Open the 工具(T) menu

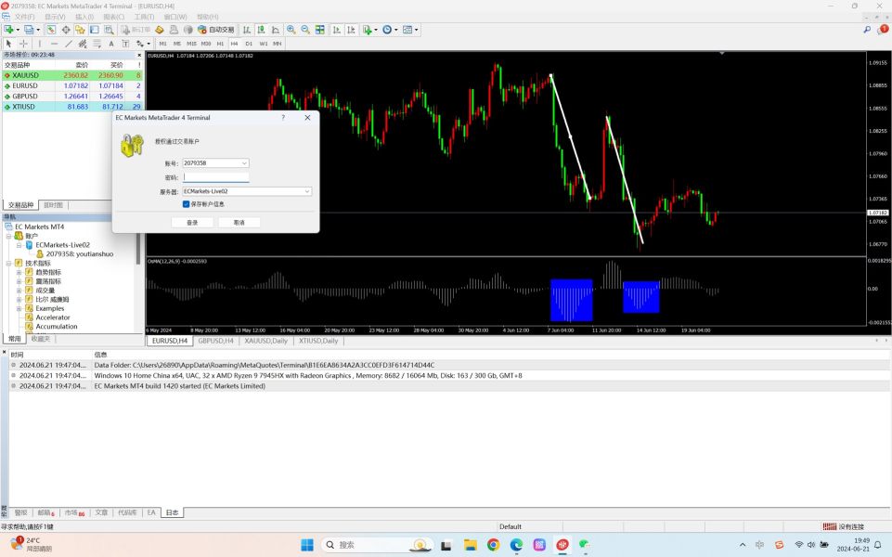[144, 17]
